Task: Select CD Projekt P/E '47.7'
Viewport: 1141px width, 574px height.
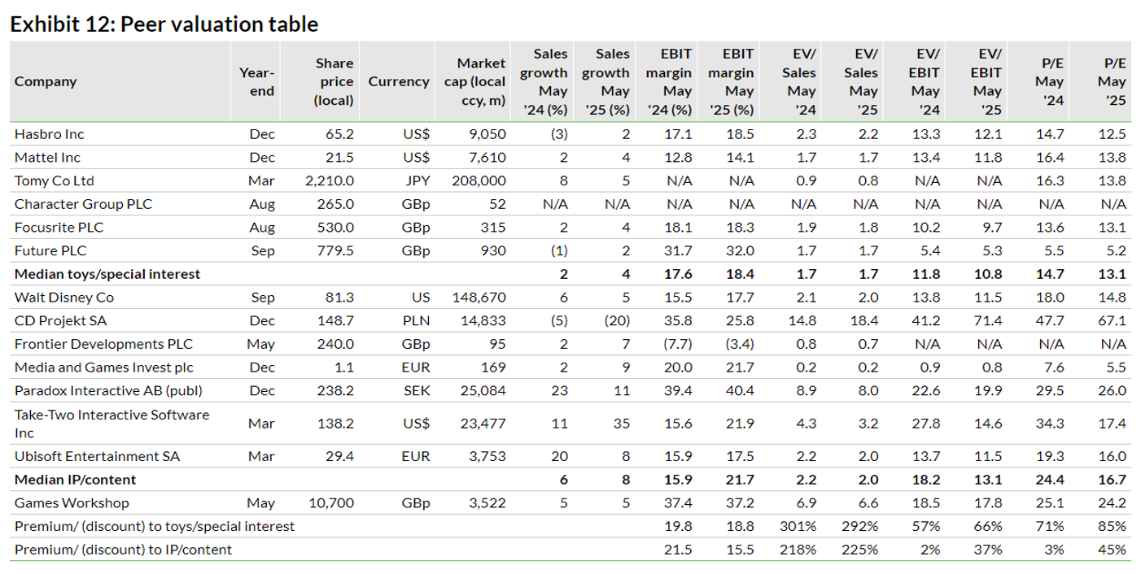Action: 1051,321
